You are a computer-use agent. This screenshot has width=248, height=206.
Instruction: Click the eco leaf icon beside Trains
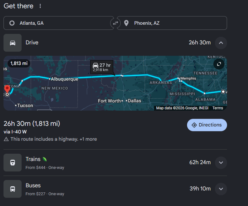coord(44,159)
